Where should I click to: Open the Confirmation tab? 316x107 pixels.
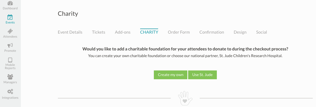212,32
